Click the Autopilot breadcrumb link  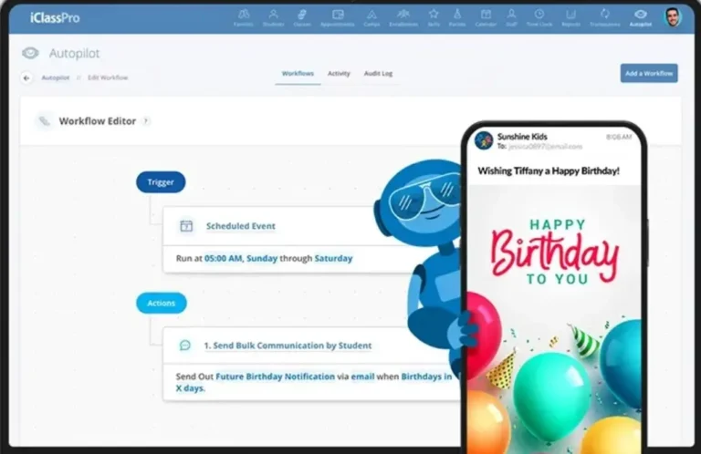[56, 77]
